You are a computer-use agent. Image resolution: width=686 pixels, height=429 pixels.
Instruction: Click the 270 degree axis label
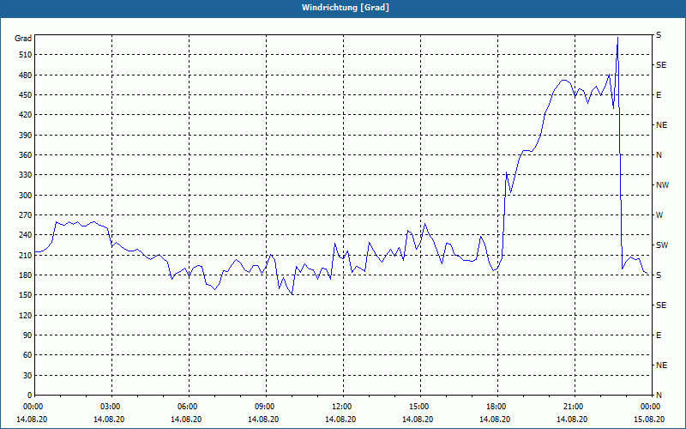pos(25,215)
